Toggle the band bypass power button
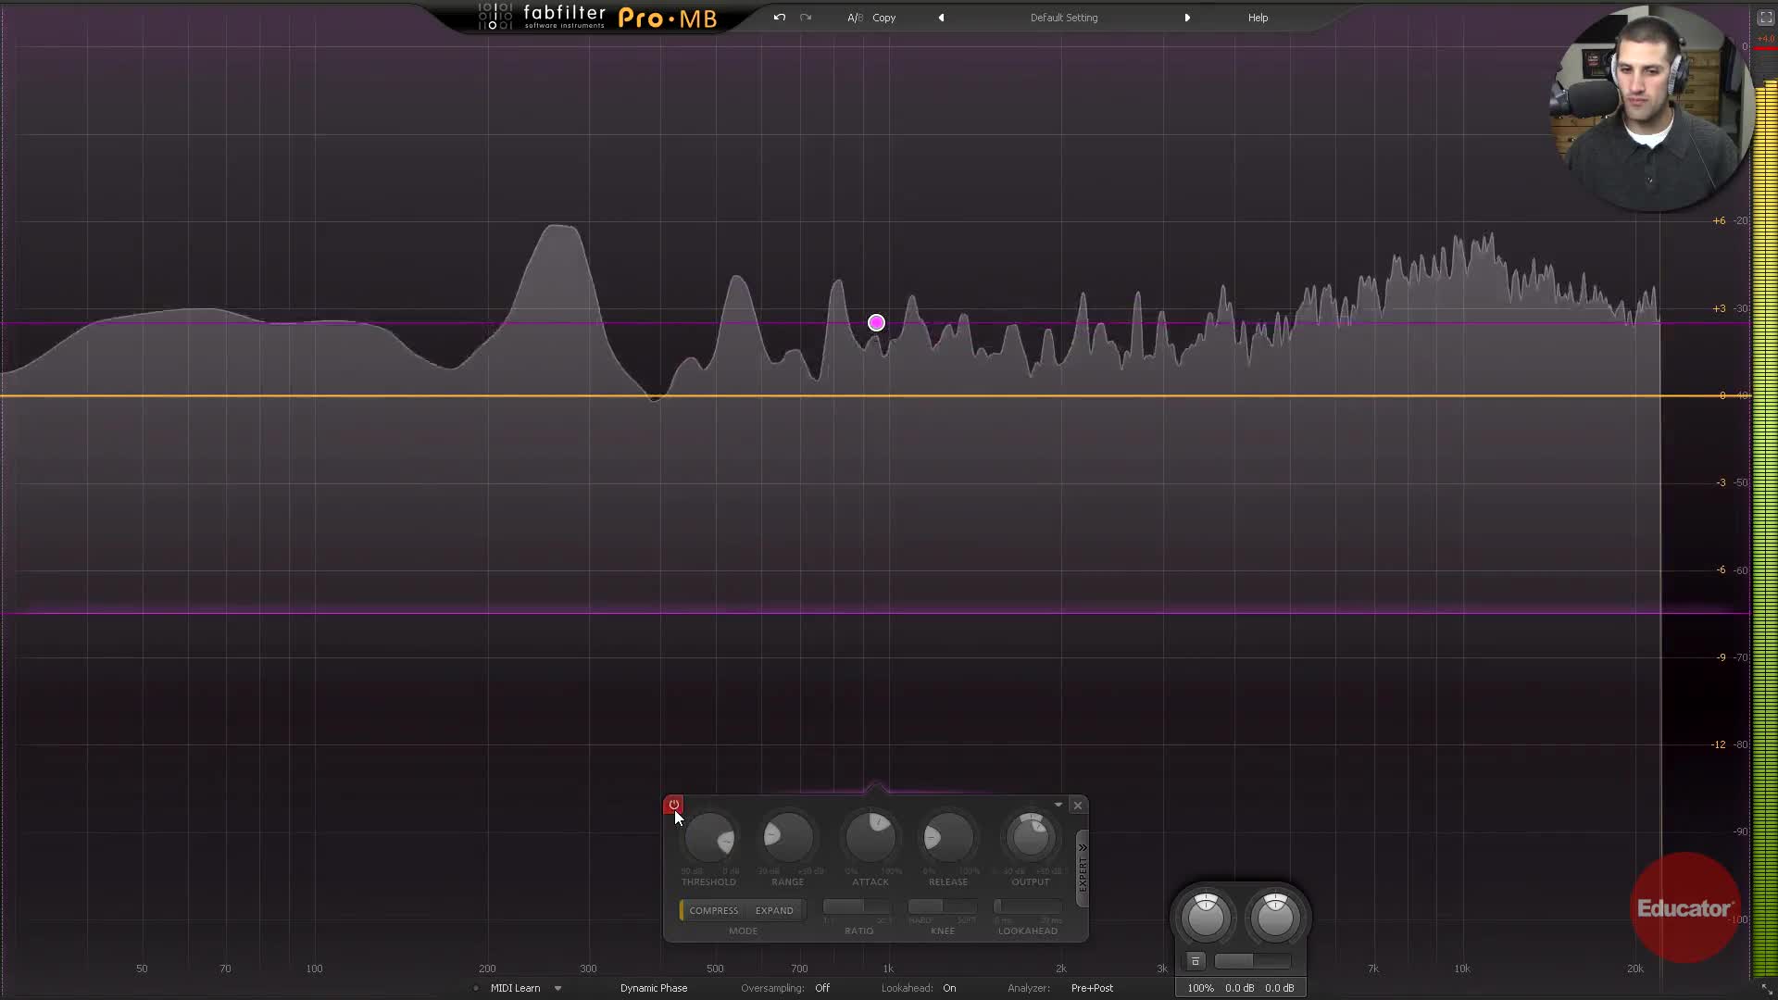The image size is (1778, 1000). pos(673,805)
